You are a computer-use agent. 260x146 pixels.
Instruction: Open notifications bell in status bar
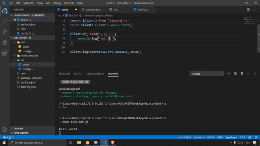tap(256, 137)
